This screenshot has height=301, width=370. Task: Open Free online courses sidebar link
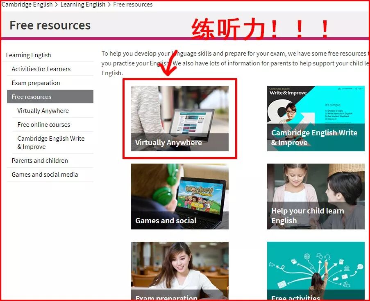44,125
